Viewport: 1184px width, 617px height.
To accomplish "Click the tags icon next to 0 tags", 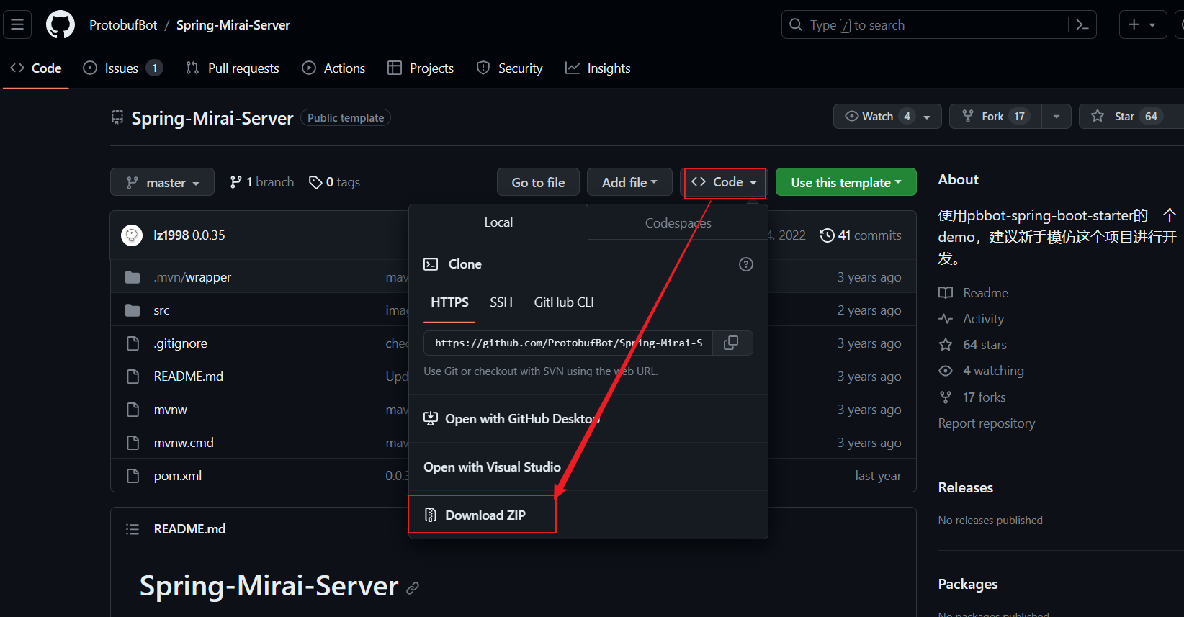I will [x=315, y=182].
